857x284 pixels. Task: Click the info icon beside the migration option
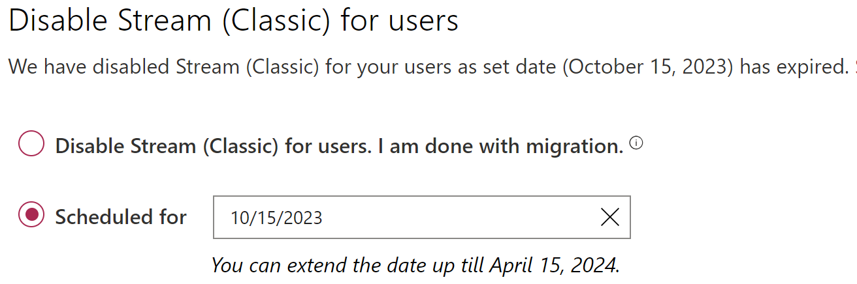(x=636, y=144)
